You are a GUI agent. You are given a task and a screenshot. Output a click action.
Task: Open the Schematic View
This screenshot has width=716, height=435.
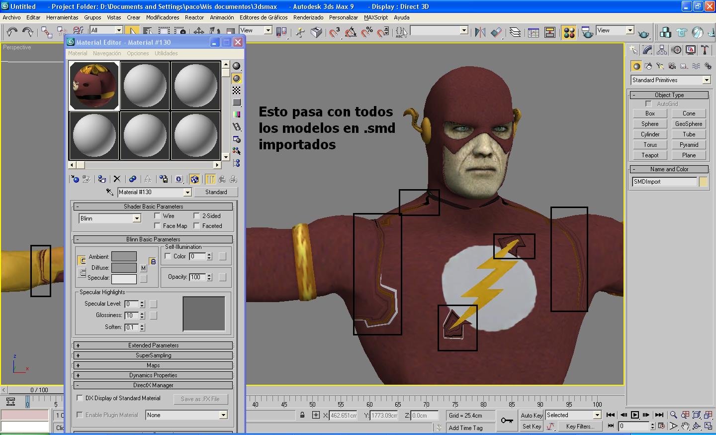click(550, 32)
